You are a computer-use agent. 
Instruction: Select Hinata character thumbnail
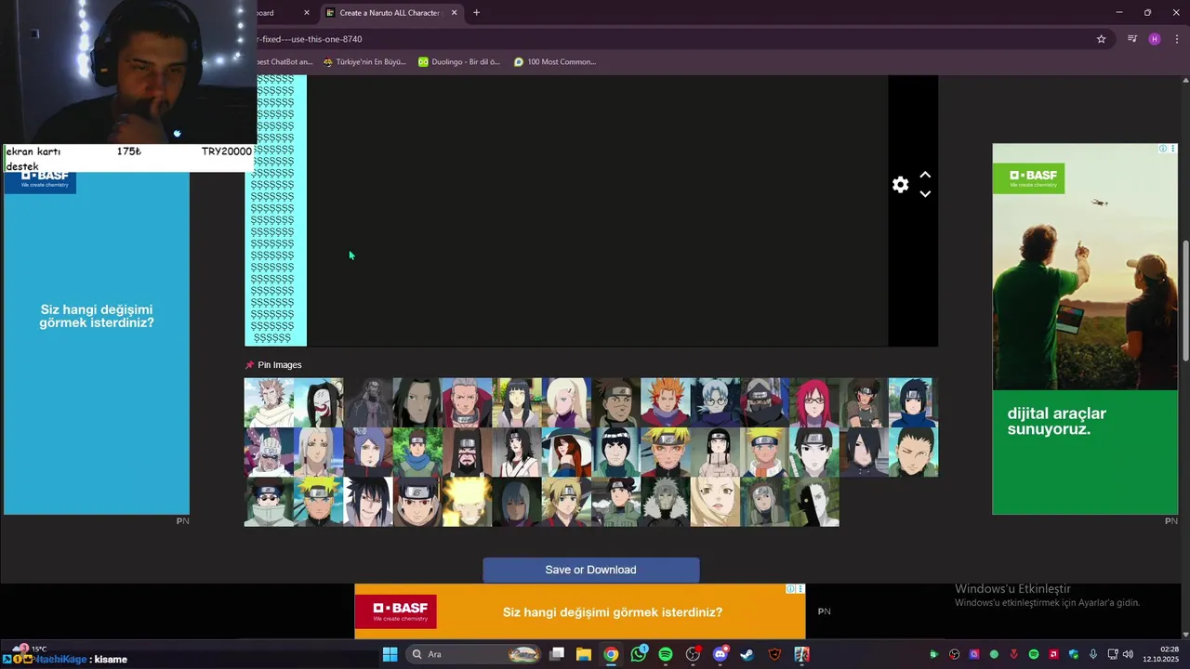[517, 402]
